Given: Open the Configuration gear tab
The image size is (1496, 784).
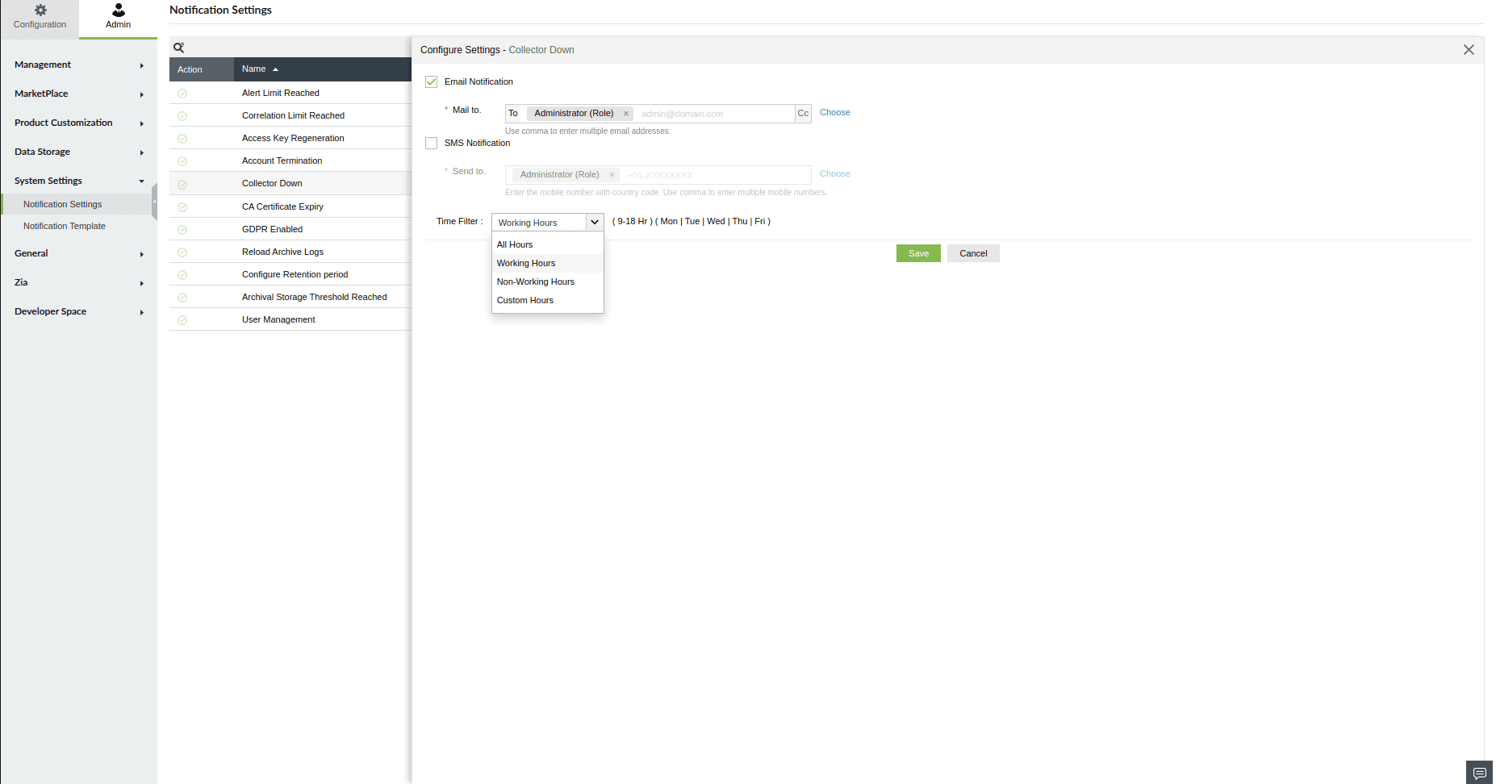Looking at the screenshot, I should (x=40, y=18).
